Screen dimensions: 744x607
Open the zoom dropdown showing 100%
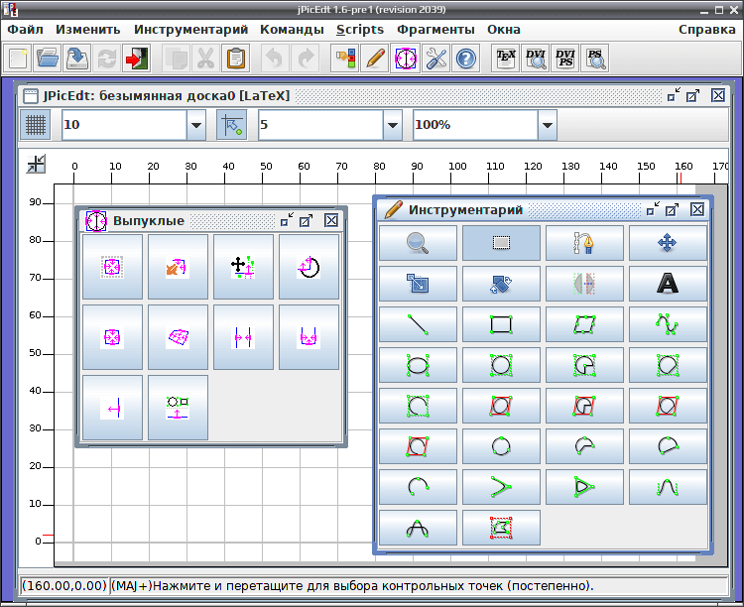pos(547,125)
